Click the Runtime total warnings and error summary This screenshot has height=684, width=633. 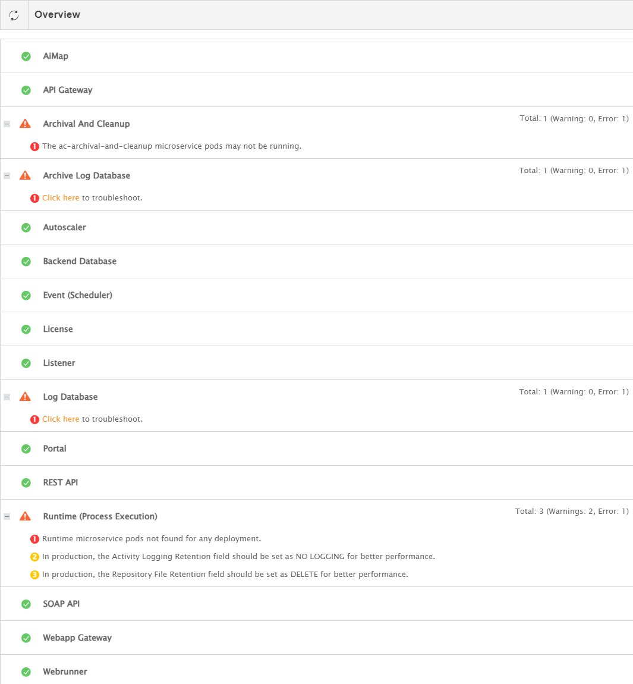[x=571, y=512]
